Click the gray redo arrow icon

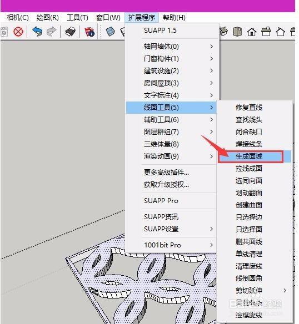51,32
